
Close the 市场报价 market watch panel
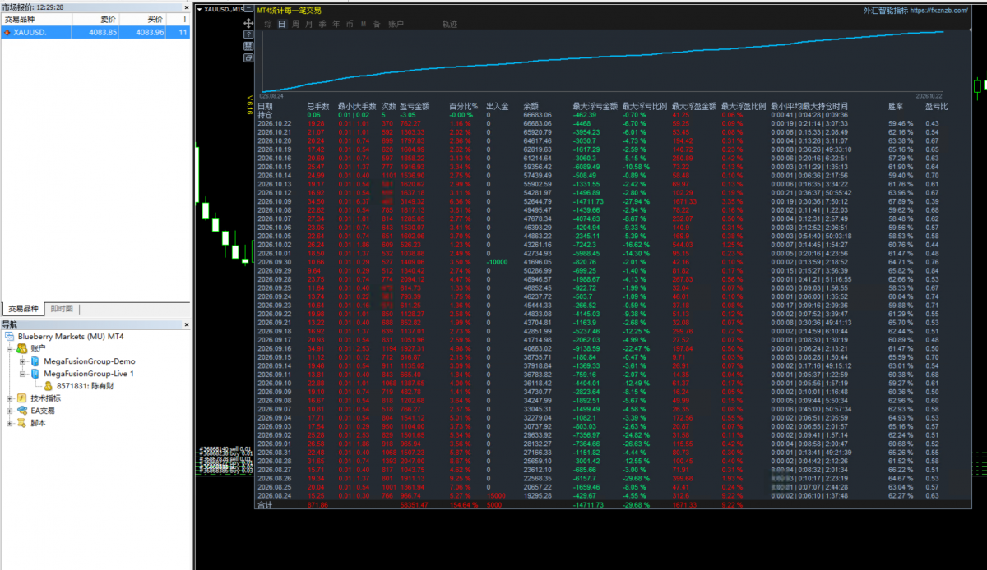pyautogui.click(x=185, y=7)
